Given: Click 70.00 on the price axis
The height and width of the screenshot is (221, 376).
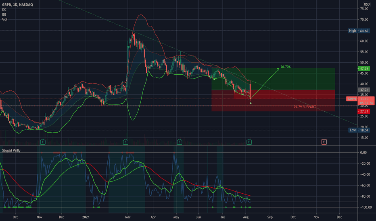Looking at the screenshot, I should click(364, 20).
